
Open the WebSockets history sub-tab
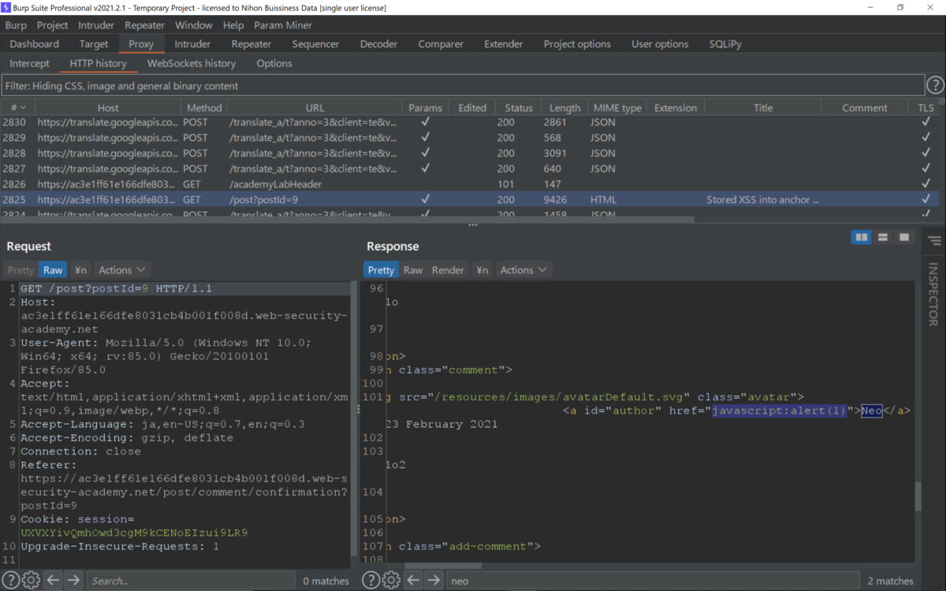[x=192, y=63]
